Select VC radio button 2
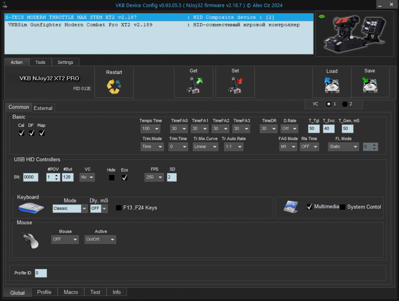Image resolution: width=399 pixels, height=301 pixels. point(345,104)
